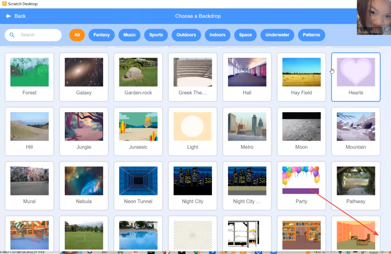Click the Scratch Desktop title bar icon
The width and height of the screenshot is (391, 254).
(4, 4)
